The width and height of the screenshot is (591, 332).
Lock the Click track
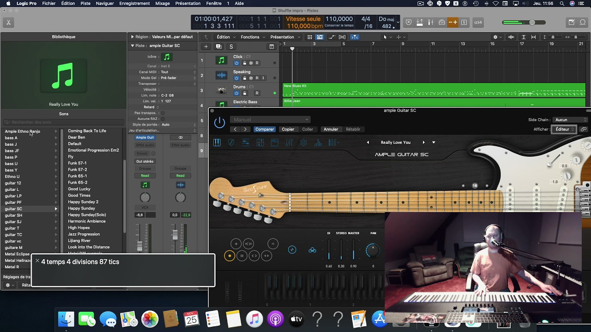[x=244, y=63]
